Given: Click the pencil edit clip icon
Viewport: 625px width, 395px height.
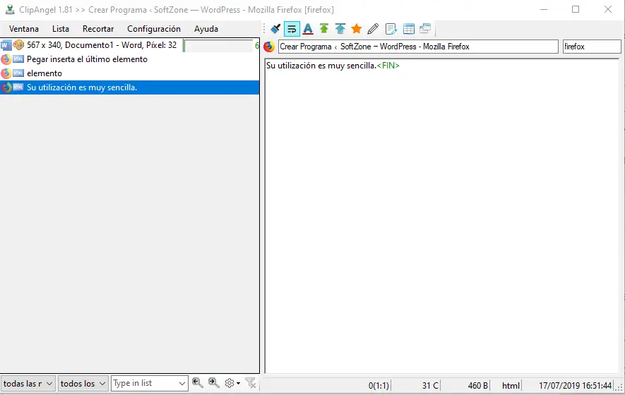Looking at the screenshot, I should (373, 29).
